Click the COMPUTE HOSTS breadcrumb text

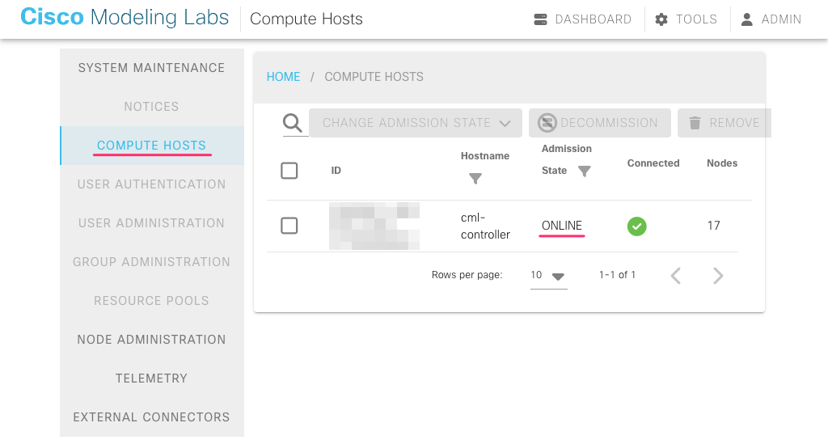point(374,77)
